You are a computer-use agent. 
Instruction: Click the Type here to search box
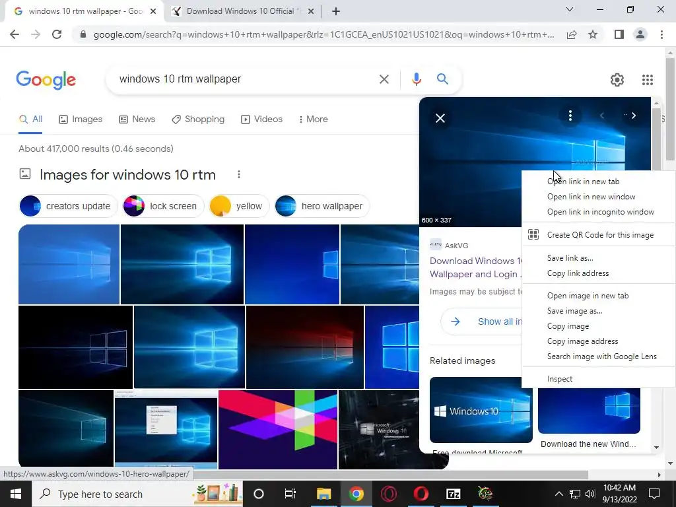pyautogui.click(x=136, y=494)
